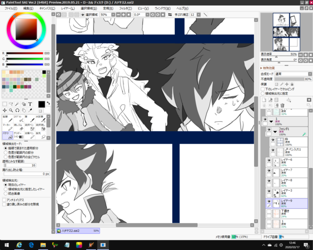Choose the バケツ bucket fill tool
Viewport: 313px width, 250px height.
(x=8, y=135)
